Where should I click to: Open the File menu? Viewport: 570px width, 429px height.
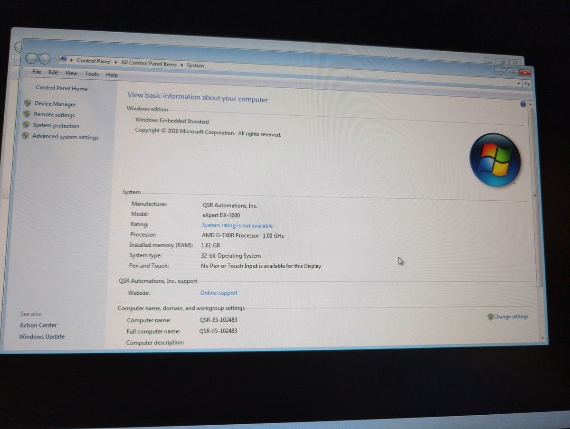[x=37, y=72]
